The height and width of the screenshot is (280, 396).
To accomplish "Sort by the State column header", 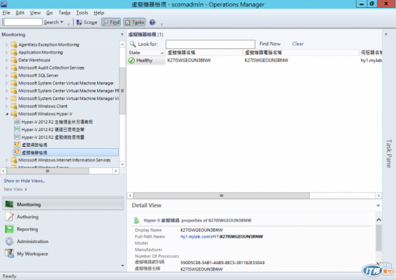I will (147, 53).
